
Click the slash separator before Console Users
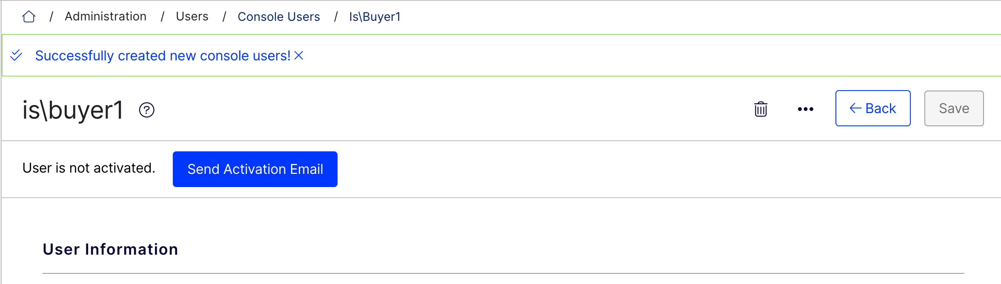point(224,17)
